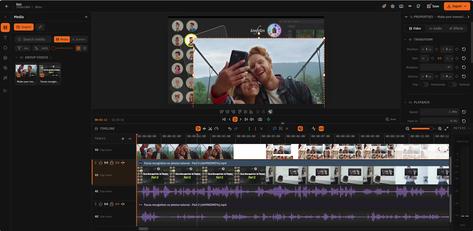This screenshot has width=473, height=231.
Task: Open the GitHub link icon
Action: (418, 6)
